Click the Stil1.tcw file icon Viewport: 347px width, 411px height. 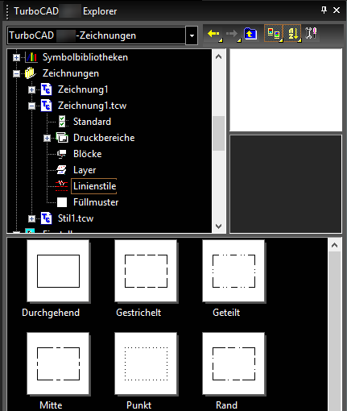tap(46, 218)
